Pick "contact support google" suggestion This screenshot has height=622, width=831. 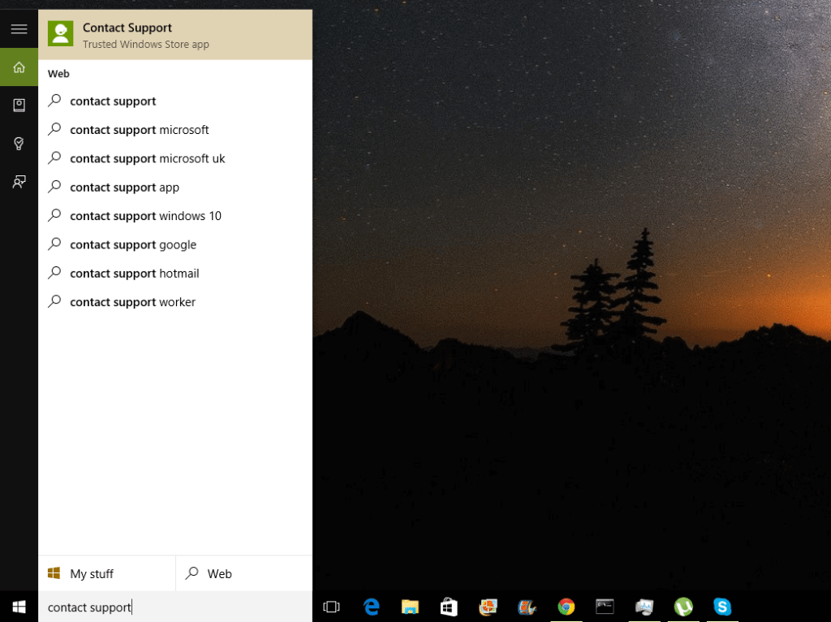(175, 244)
